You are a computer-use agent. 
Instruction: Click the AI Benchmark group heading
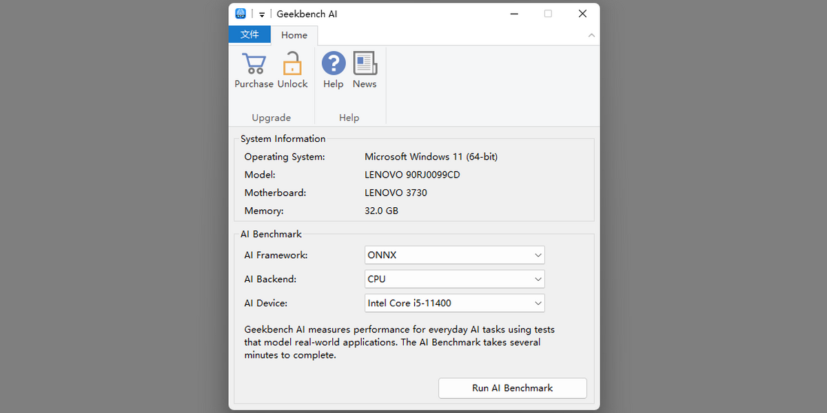tap(272, 234)
